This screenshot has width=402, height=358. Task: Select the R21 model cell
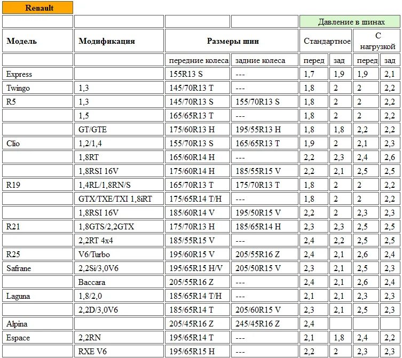click(x=37, y=226)
